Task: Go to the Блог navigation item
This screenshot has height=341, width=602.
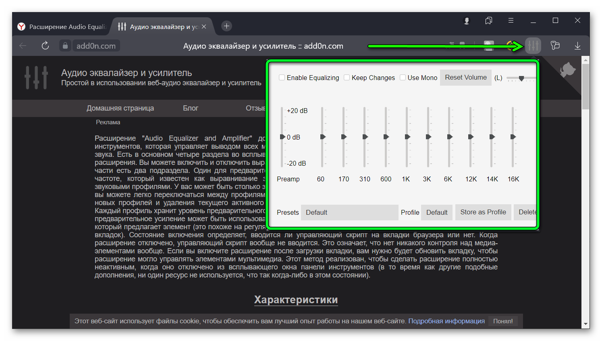Action: point(190,108)
